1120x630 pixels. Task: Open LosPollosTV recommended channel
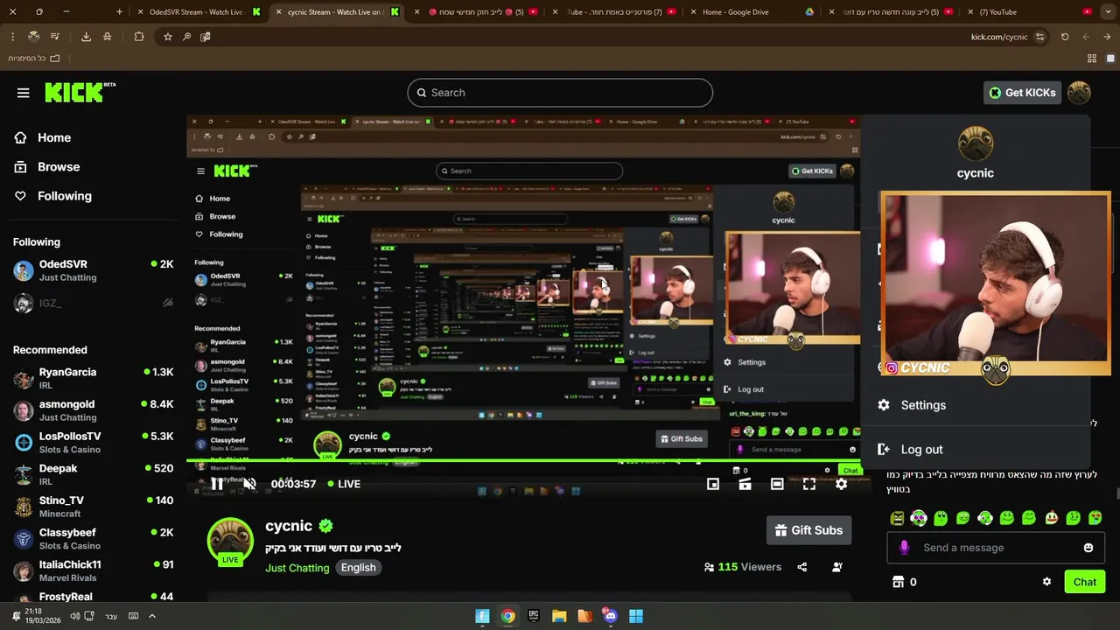tap(94, 443)
